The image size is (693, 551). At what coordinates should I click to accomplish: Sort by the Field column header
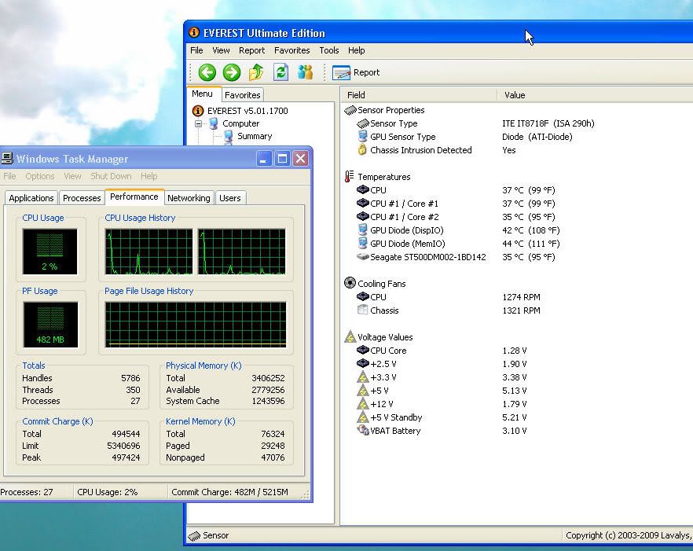pos(419,95)
